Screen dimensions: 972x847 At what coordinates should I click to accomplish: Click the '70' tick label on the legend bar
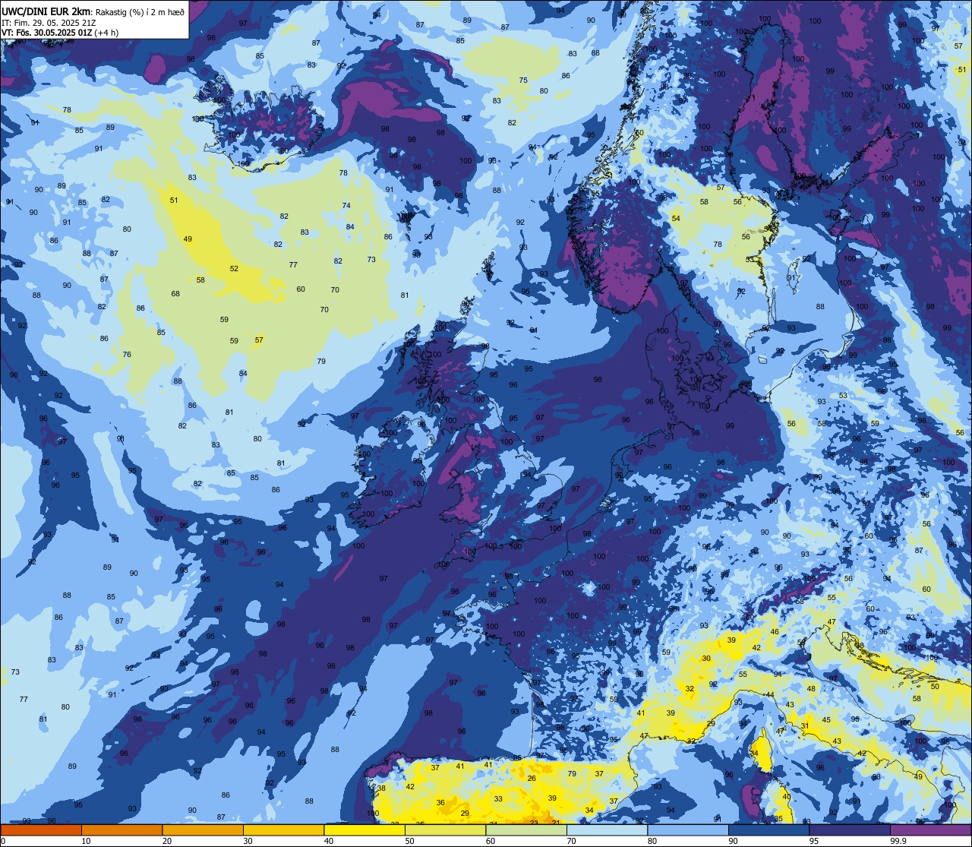coord(572,841)
